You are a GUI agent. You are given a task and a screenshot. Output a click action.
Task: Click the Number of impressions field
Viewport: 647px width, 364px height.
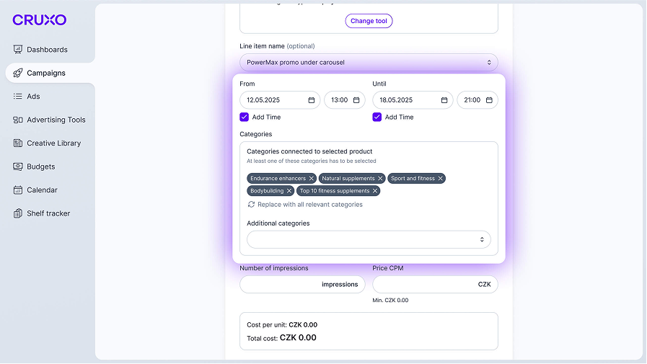(281, 285)
